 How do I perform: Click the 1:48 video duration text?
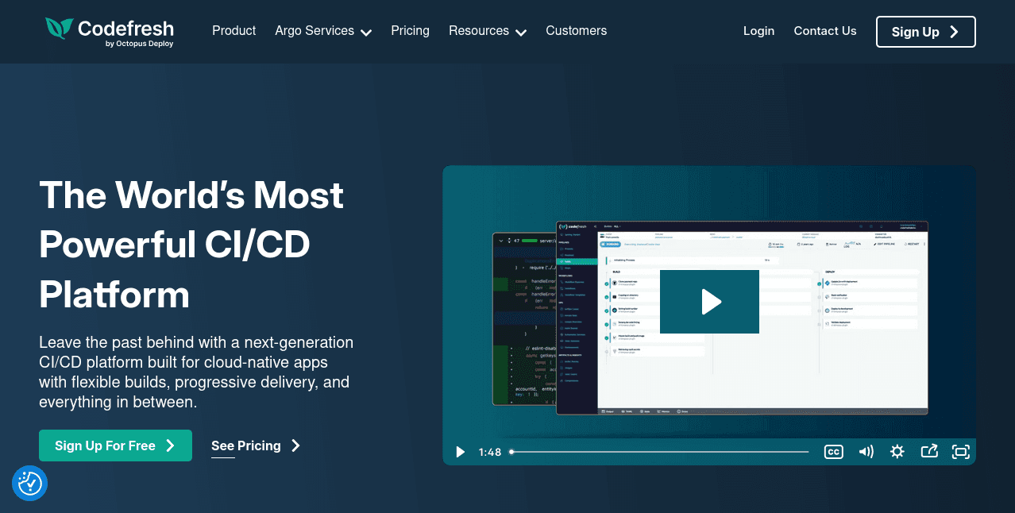click(490, 452)
